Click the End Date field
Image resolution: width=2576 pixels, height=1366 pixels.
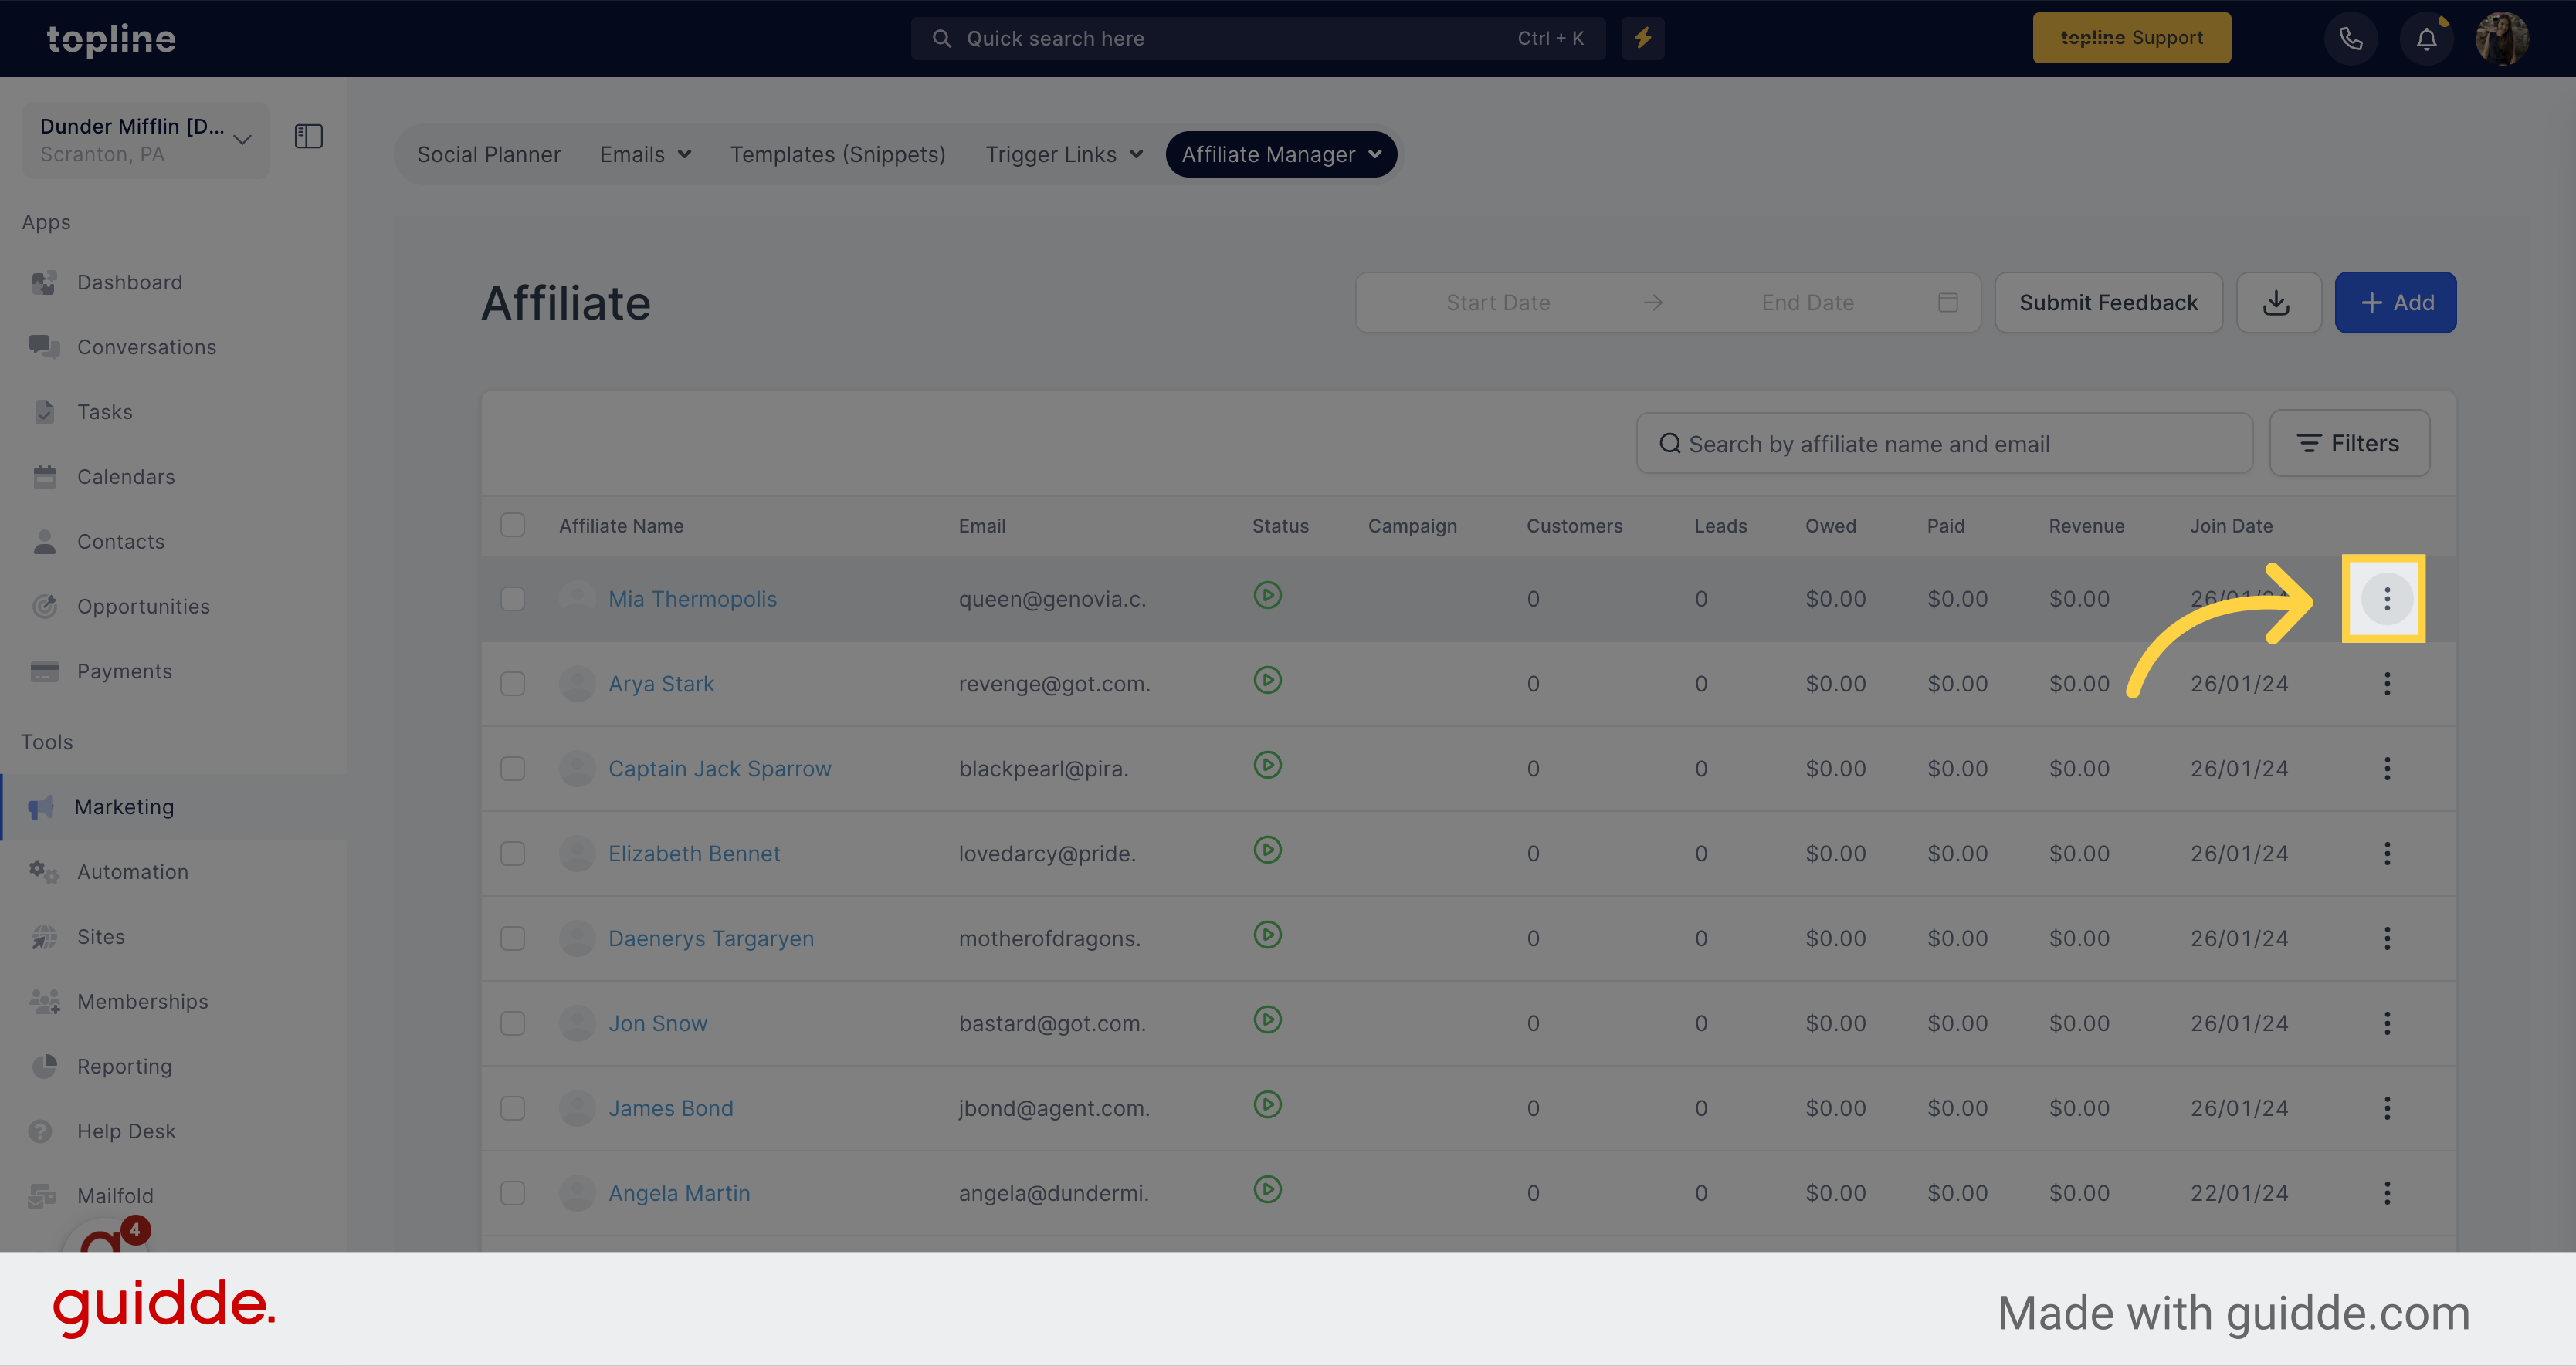coord(1807,303)
